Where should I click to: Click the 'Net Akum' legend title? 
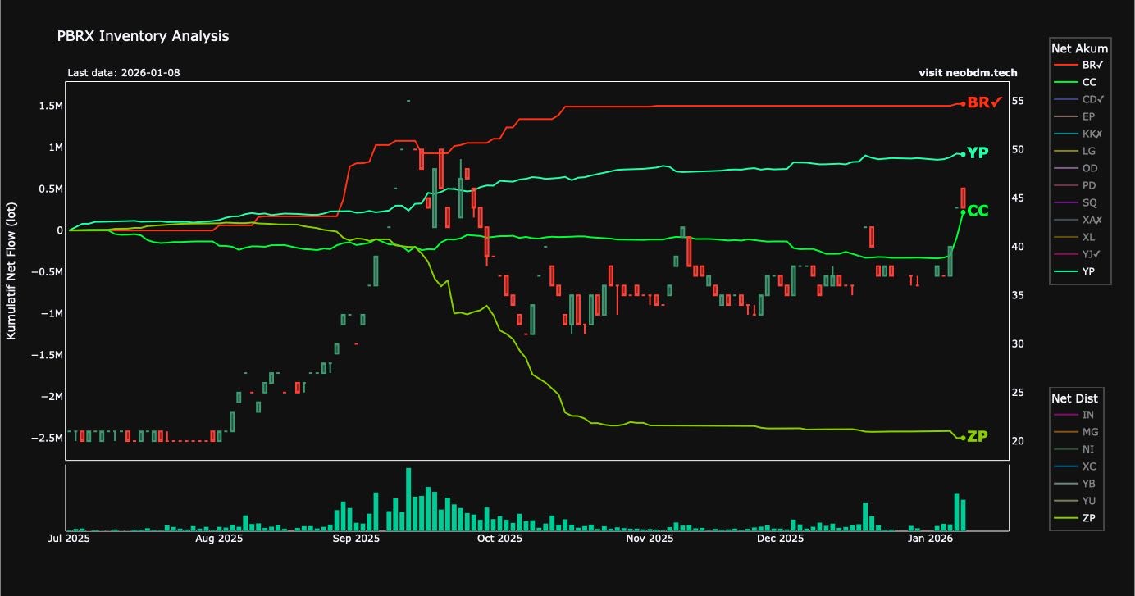click(1080, 48)
